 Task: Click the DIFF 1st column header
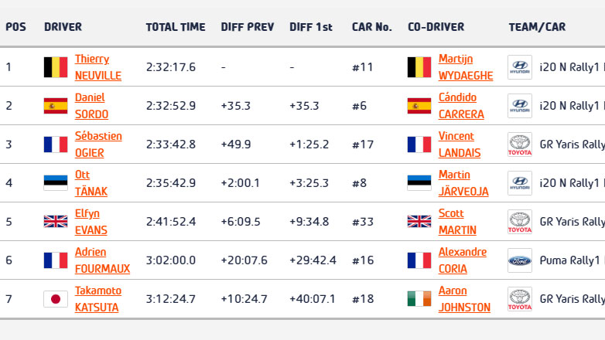311,27
